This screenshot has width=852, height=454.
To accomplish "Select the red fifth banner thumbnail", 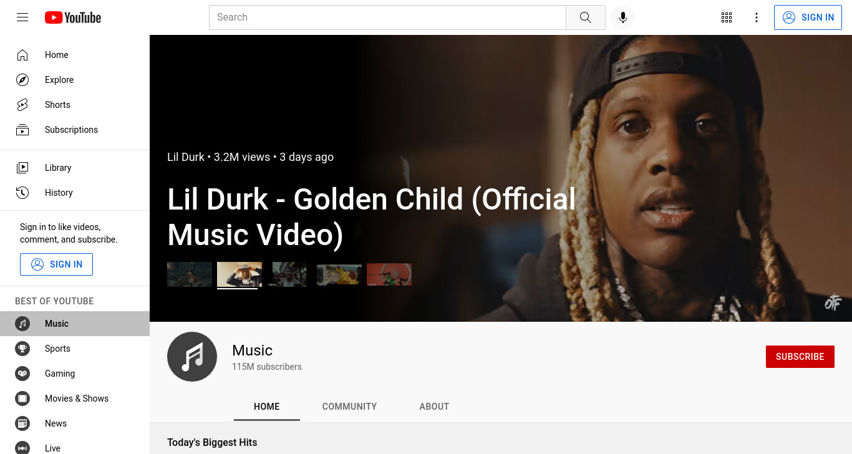I will pyautogui.click(x=389, y=274).
